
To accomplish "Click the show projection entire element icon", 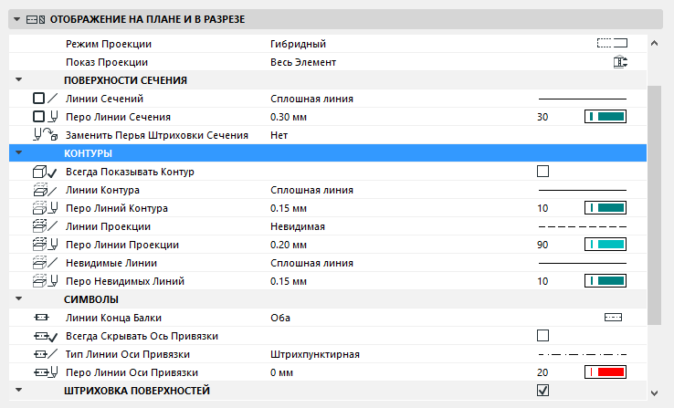I will 620,62.
